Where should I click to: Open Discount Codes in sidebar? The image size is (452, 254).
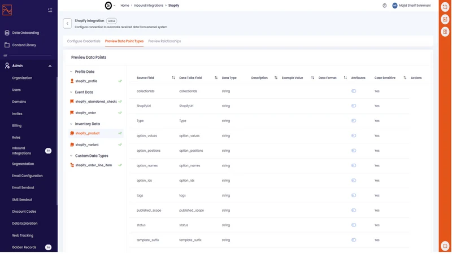coord(24,211)
